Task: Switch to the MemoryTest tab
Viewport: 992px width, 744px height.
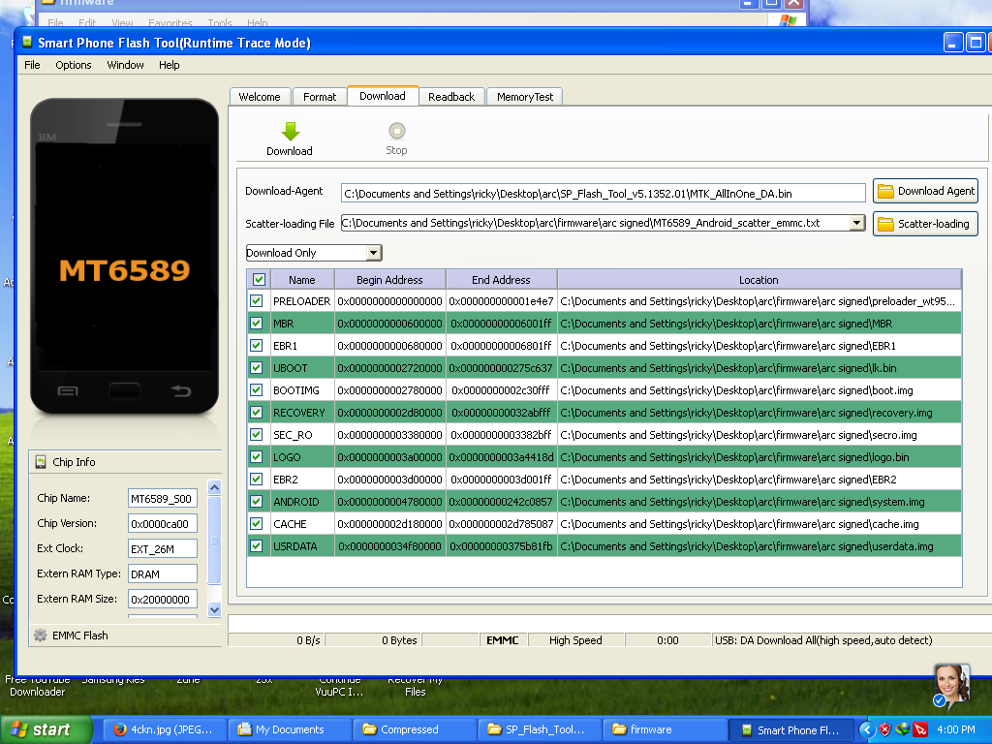Action: [524, 97]
